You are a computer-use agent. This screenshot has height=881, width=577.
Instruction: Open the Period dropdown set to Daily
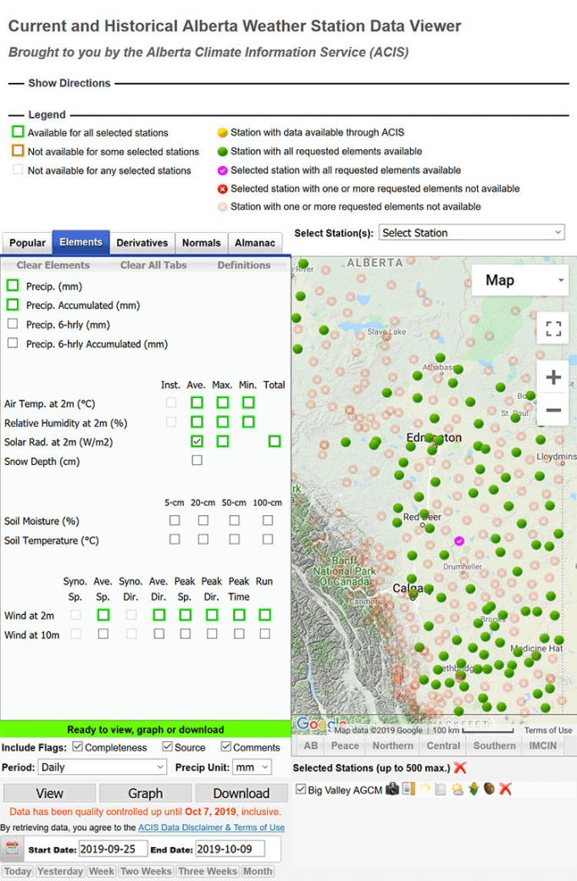point(103,767)
